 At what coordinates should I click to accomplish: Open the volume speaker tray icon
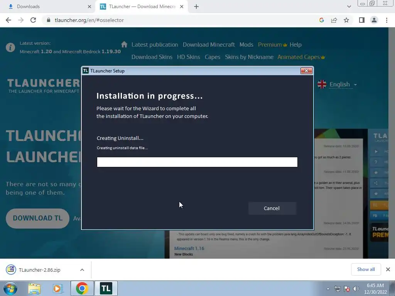coord(356,289)
